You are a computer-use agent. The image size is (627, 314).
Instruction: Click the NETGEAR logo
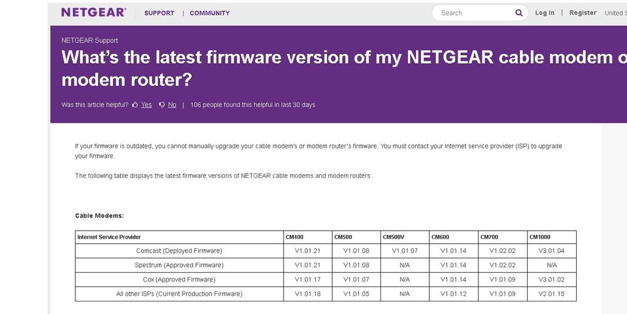94,13
